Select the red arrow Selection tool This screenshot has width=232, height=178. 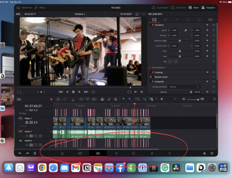(x=51, y=99)
